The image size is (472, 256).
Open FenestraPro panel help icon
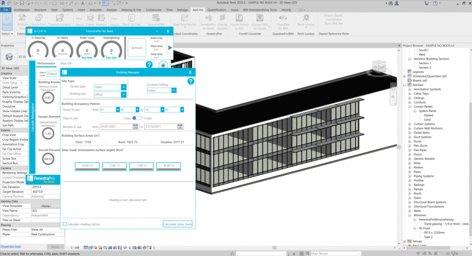coord(149,65)
